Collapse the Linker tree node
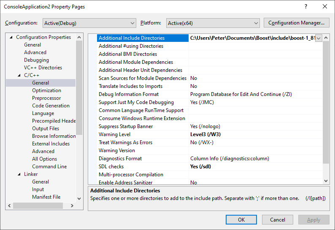 coord(19,174)
